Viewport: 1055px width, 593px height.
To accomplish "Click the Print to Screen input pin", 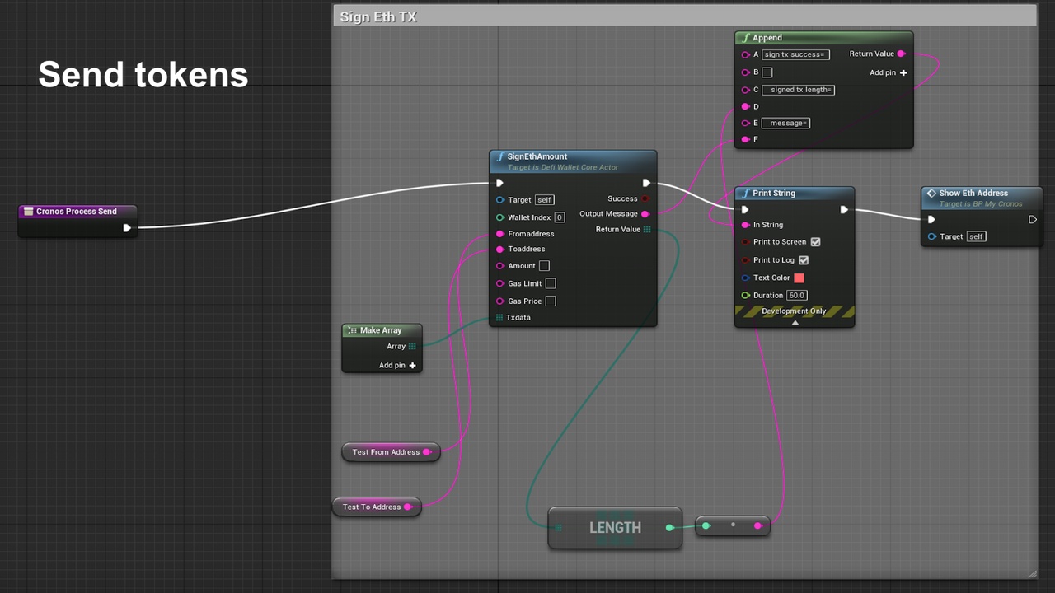I will coord(746,242).
